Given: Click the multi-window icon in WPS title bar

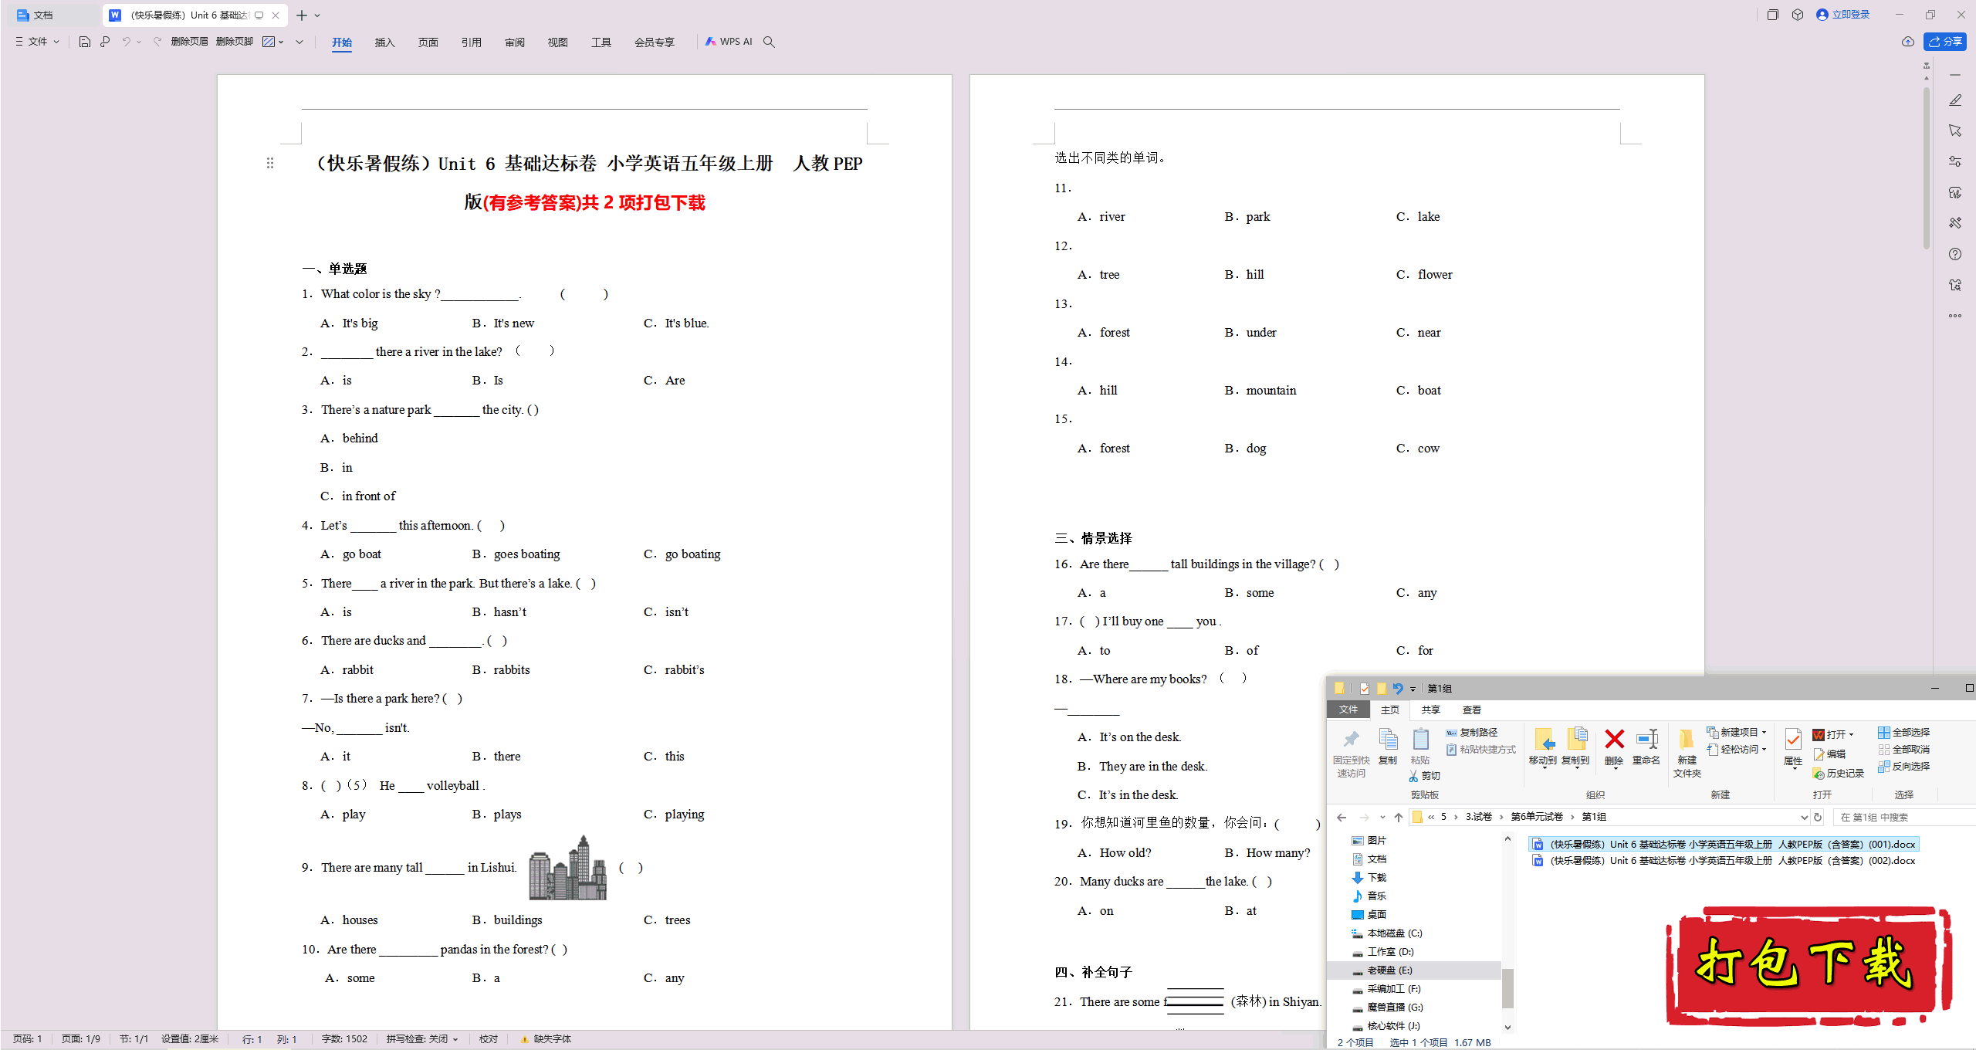Looking at the screenshot, I should (1773, 15).
